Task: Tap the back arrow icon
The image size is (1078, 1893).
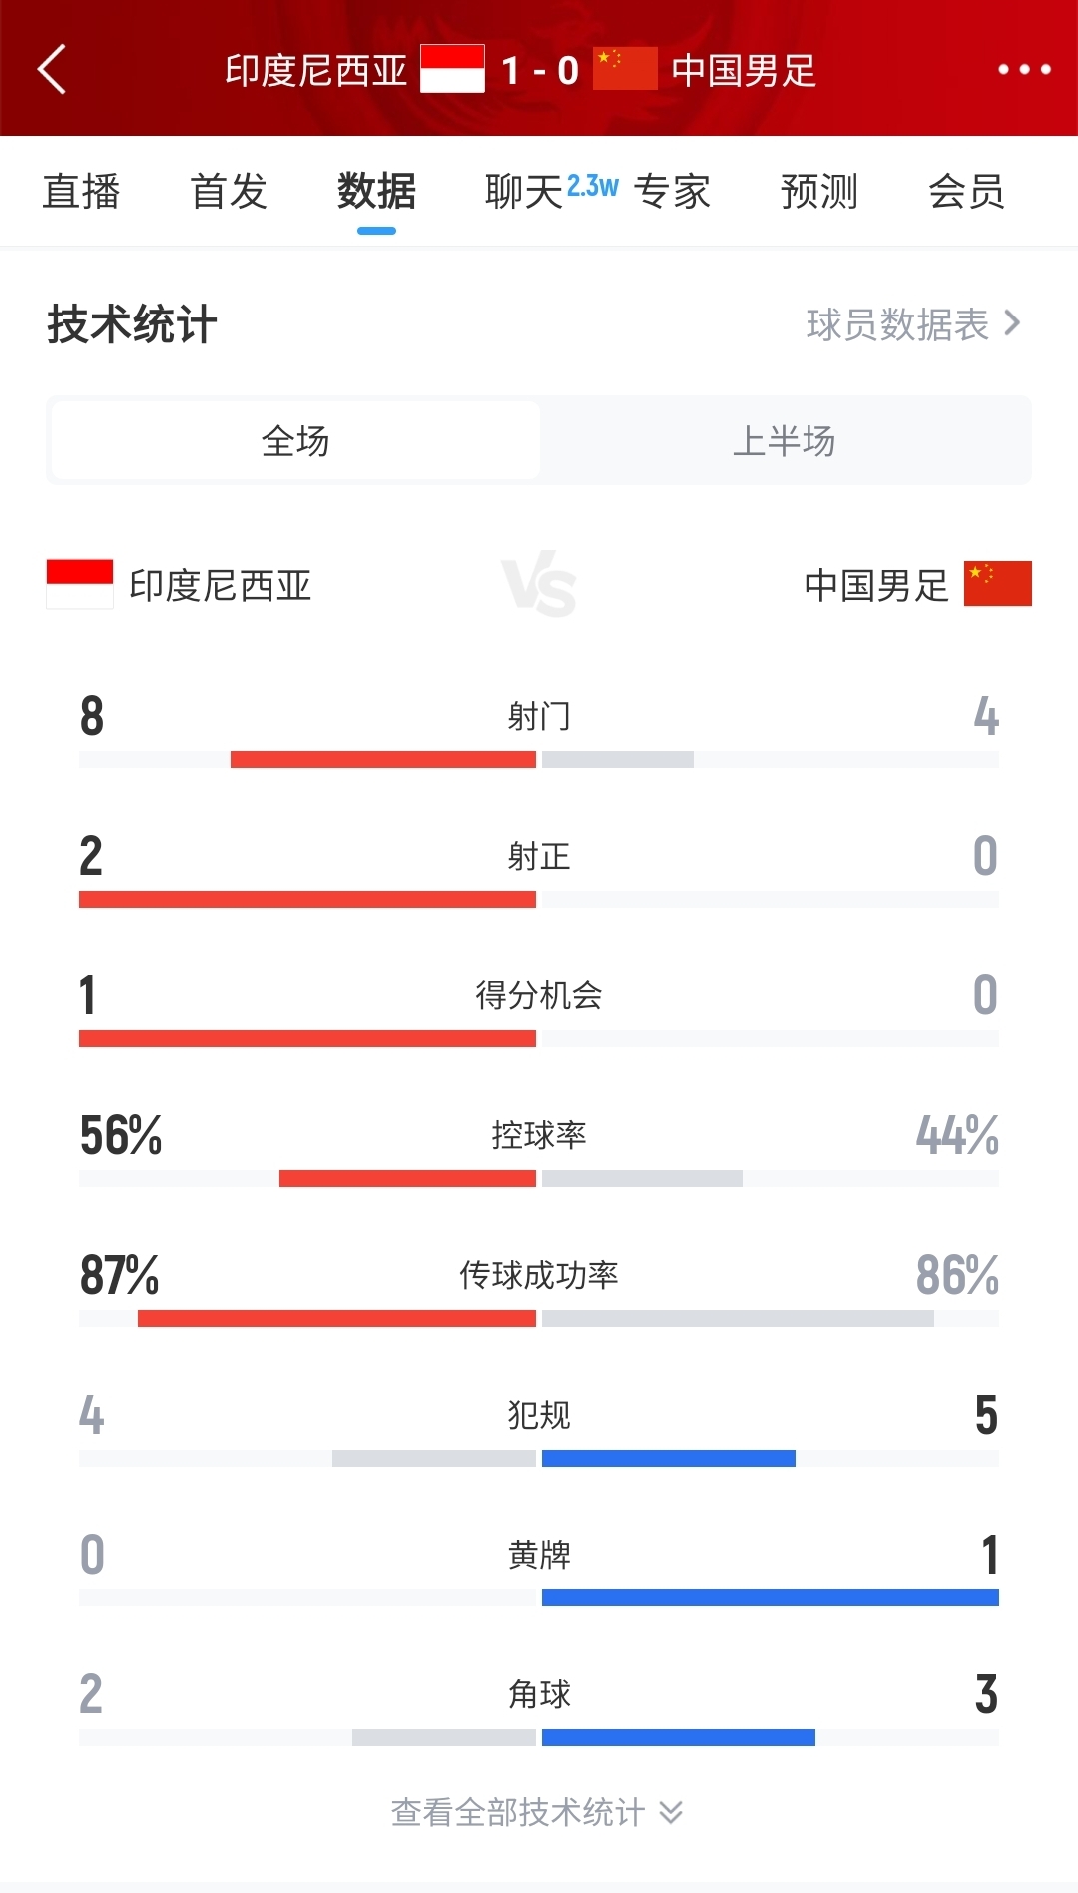Action: 52,69
